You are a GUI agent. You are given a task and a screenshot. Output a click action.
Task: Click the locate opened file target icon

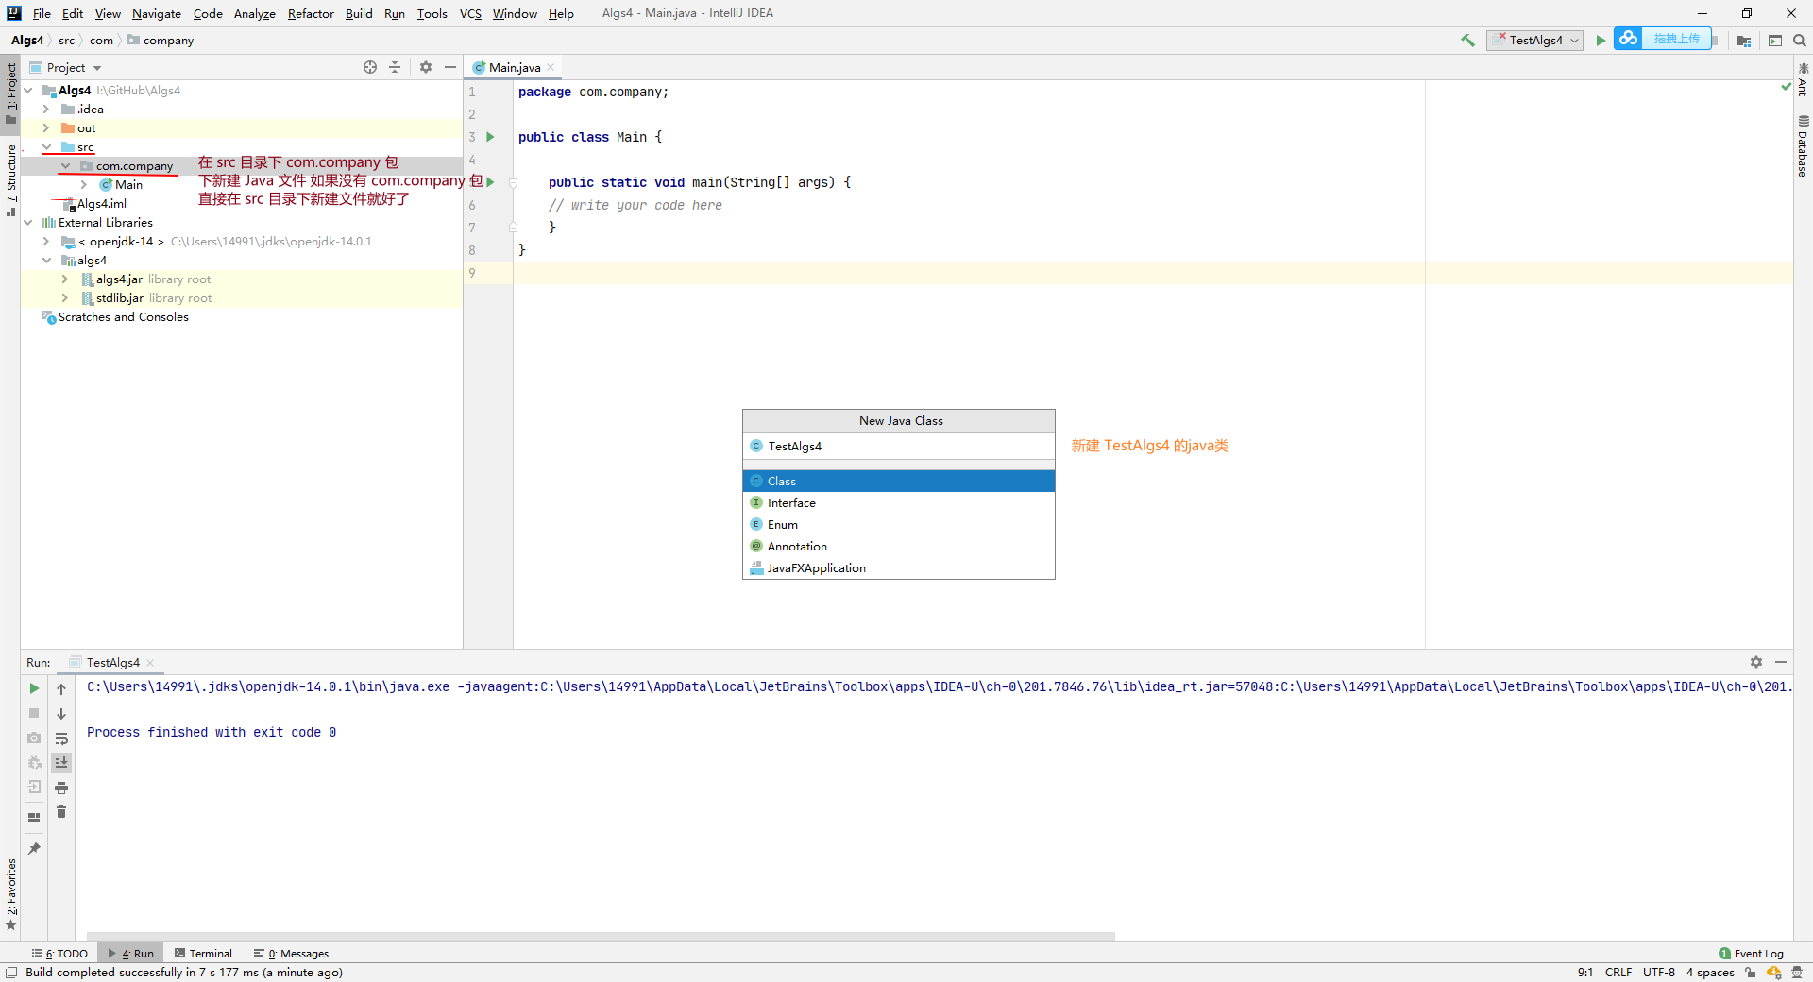point(370,67)
